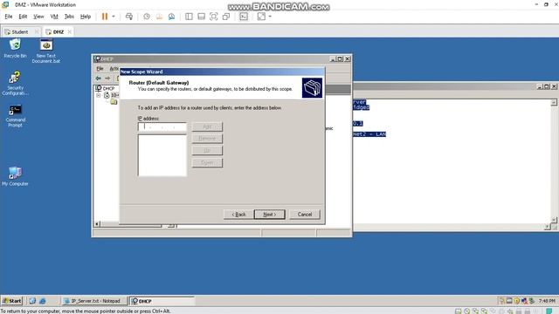Screen dimensions: 559x314
Task: Open the Windows Start menu
Action: point(12,301)
